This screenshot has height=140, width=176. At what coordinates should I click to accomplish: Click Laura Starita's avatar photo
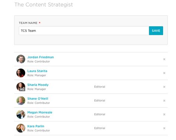click(x=21, y=73)
